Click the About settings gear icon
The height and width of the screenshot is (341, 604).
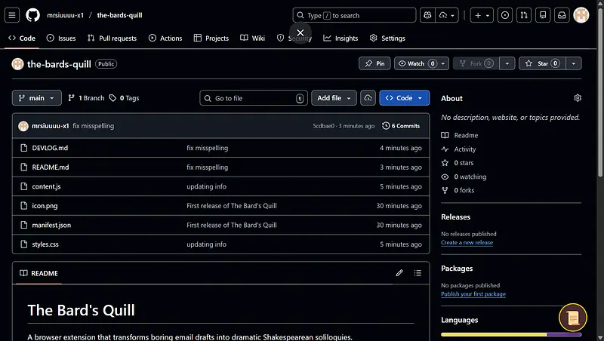pyautogui.click(x=578, y=98)
